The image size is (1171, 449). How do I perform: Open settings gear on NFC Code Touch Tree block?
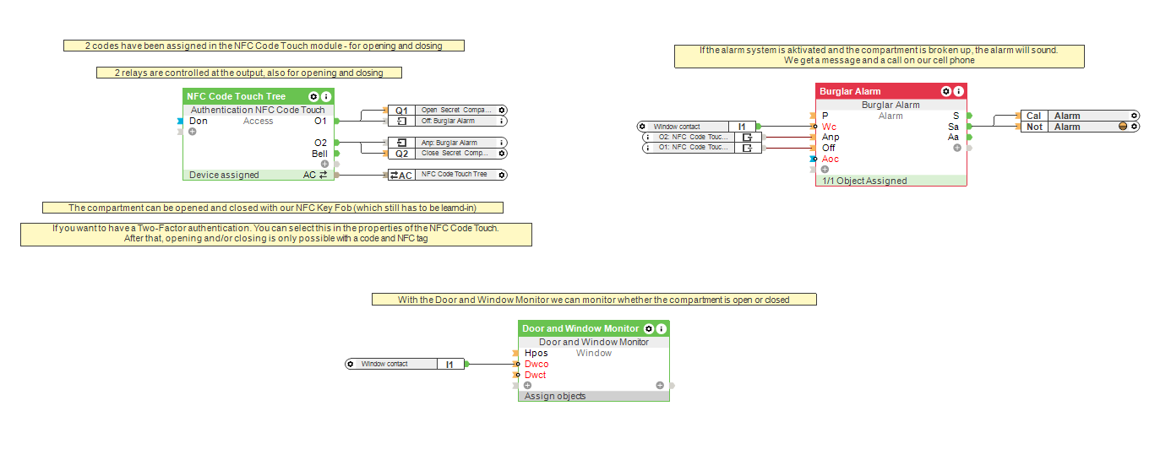(313, 97)
